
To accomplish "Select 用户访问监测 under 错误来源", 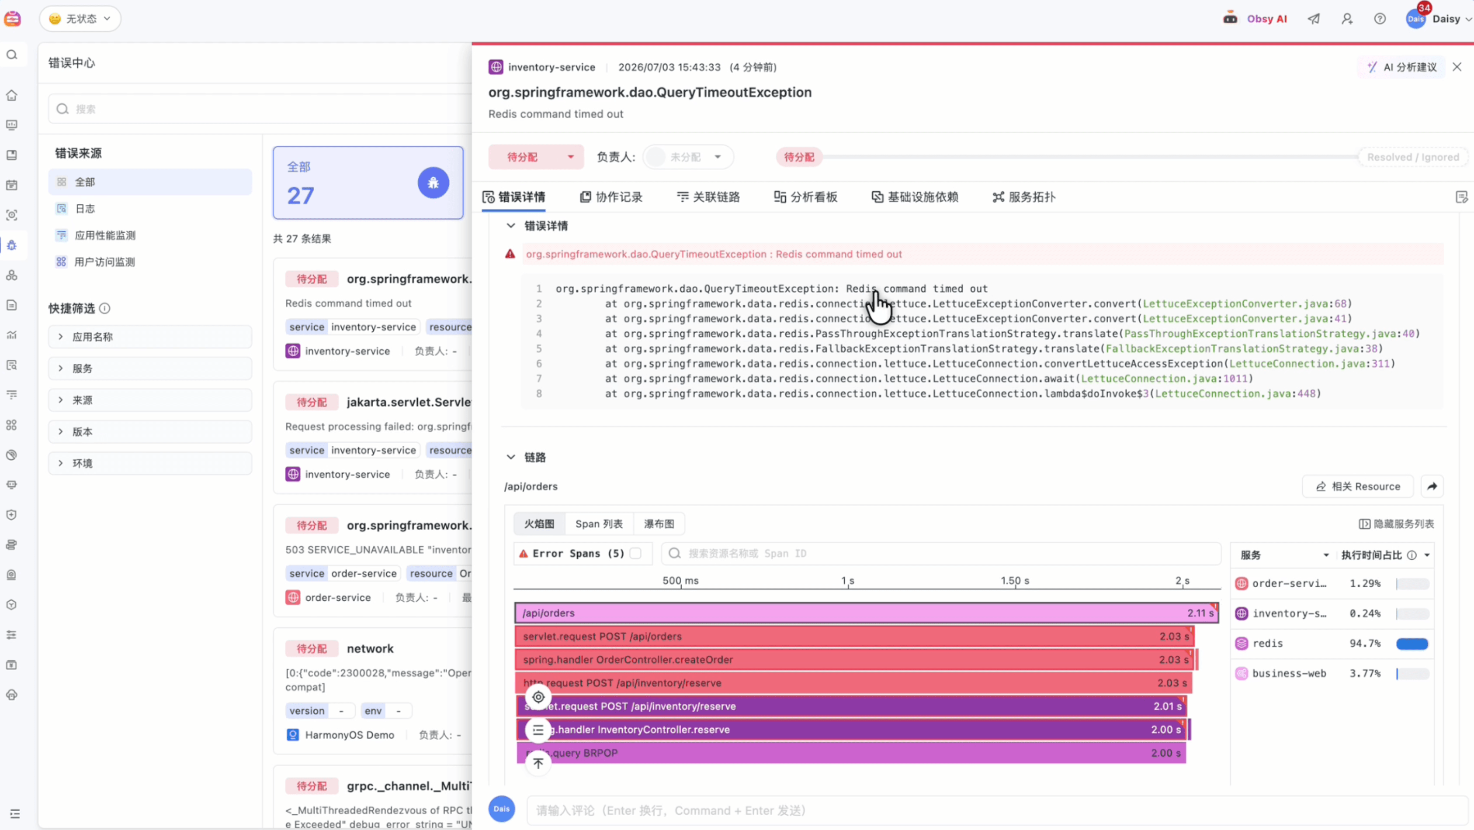I will coord(150,262).
